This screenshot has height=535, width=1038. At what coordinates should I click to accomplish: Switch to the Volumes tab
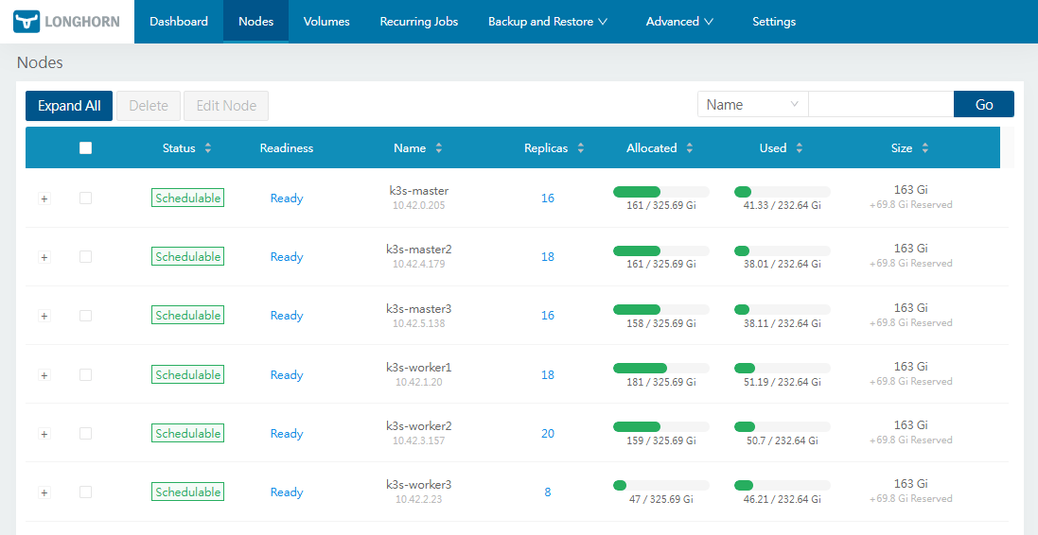click(326, 22)
